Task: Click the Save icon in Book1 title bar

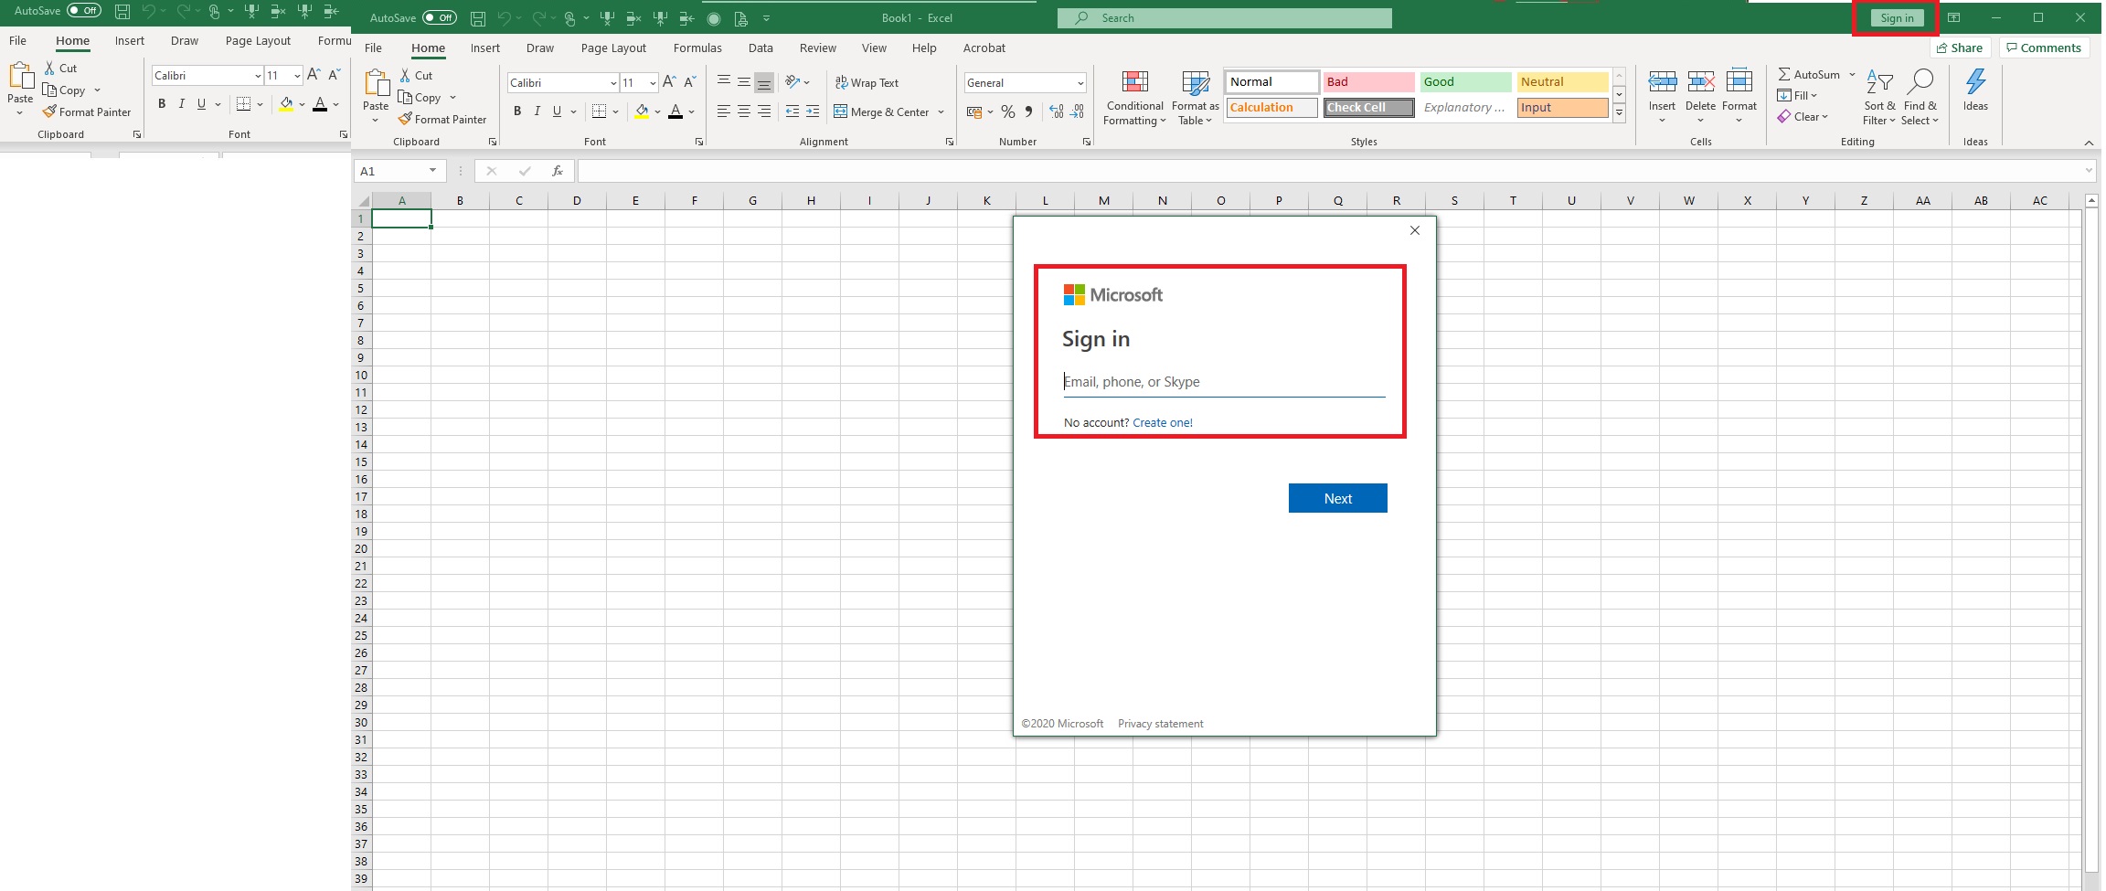Action: point(477,18)
